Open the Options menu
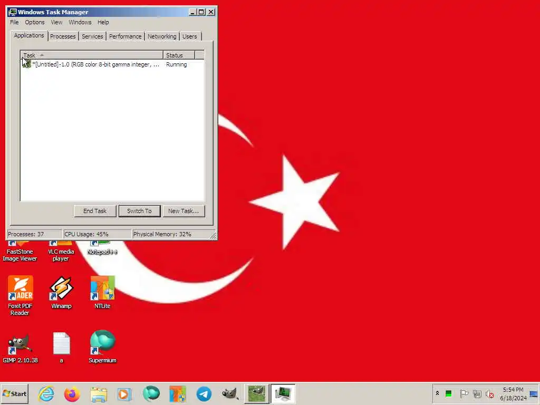 [x=35, y=22]
